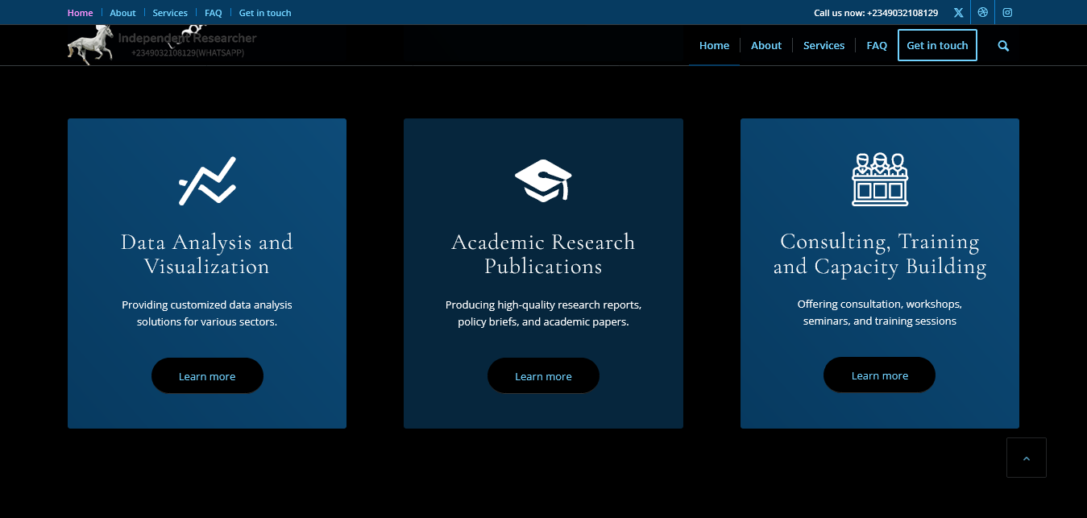Click the graduation cap icon
This screenshot has height=518, width=1087.
[543, 180]
